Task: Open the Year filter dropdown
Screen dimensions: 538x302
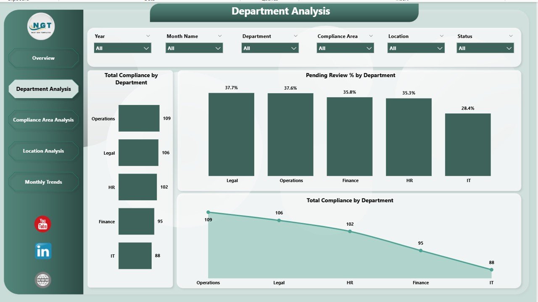Action: coord(122,48)
